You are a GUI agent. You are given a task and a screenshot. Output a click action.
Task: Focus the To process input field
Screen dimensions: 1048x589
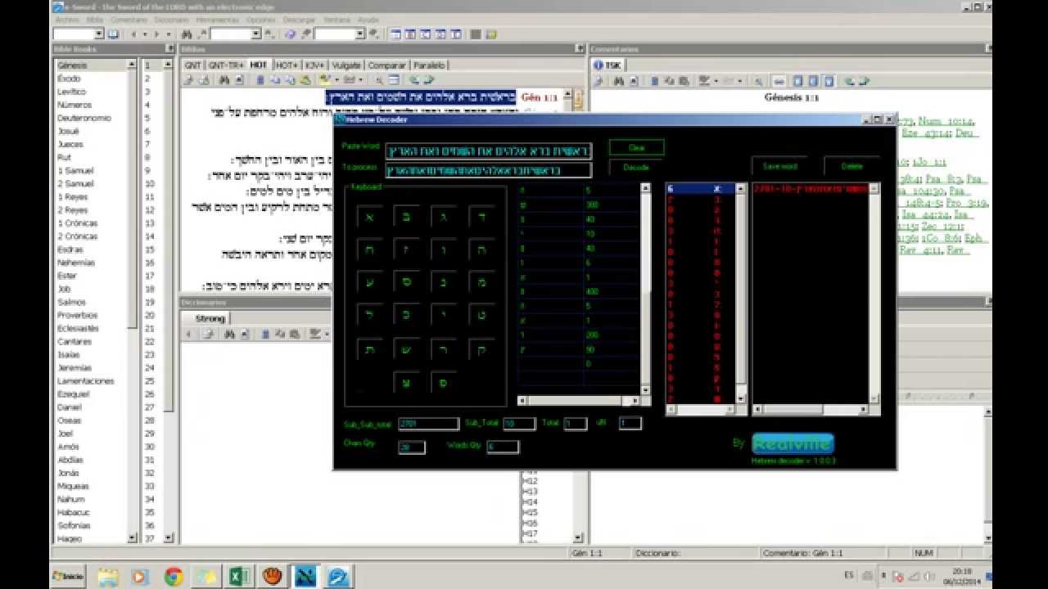[x=489, y=170]
